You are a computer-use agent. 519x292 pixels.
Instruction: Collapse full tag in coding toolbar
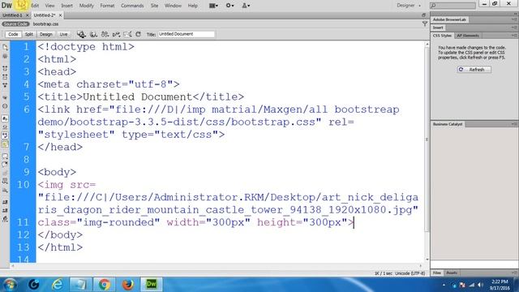5,68
